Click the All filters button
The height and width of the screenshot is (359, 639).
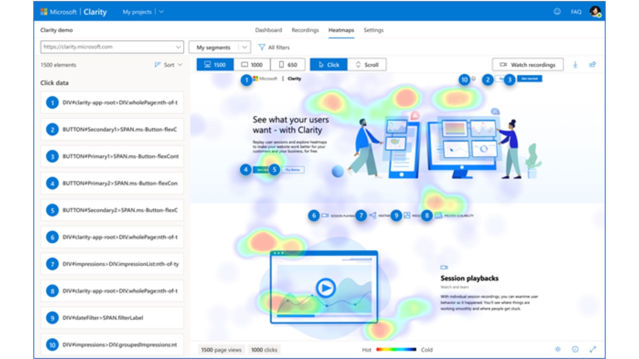pos(274,47)
